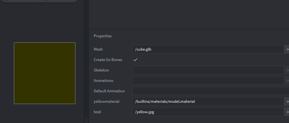Open model.material via yellowmaterial arrow icon
The image size is (289, 123).
pyautogui.click(x=287, y=101)
